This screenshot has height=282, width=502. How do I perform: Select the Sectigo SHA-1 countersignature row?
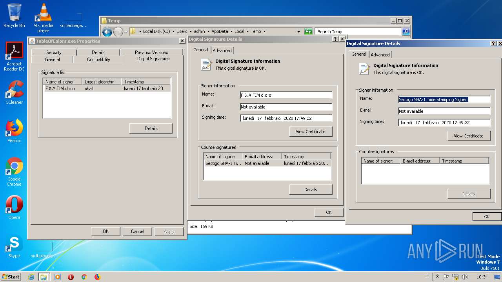point(267,163)
